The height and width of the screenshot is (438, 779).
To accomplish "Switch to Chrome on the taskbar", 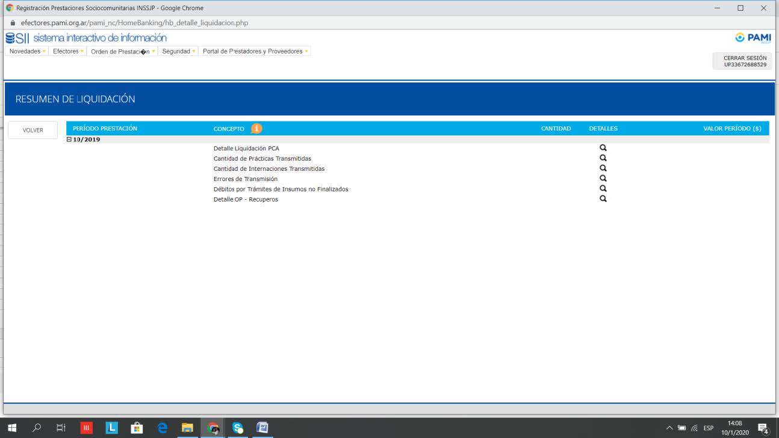I will pyautogui.click(x=213, y=428).
